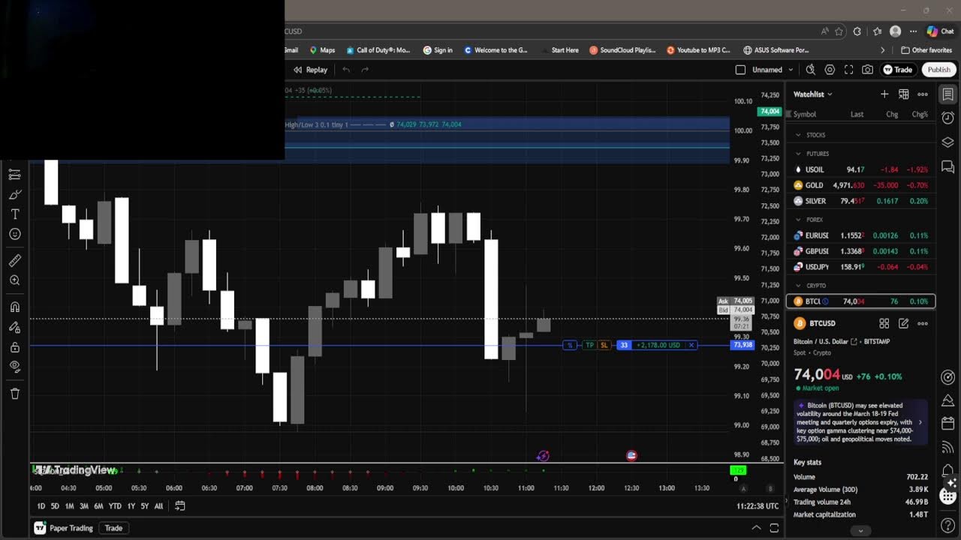
Task: Select the 1M time range
Action: [69, 506]
